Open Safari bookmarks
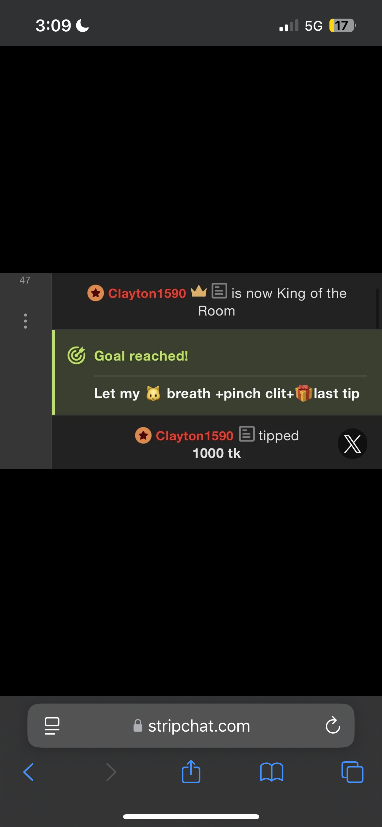382x827 pixels. tap(272, 772)
